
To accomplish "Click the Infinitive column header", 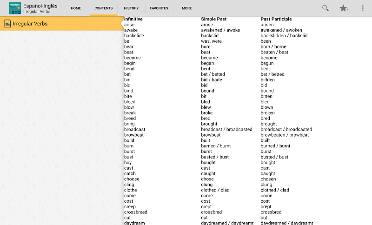I will tap(133, 19).
